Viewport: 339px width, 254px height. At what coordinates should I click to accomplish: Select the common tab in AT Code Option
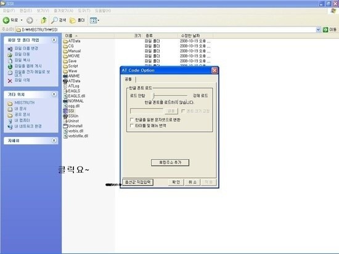[x=128, y=80]
